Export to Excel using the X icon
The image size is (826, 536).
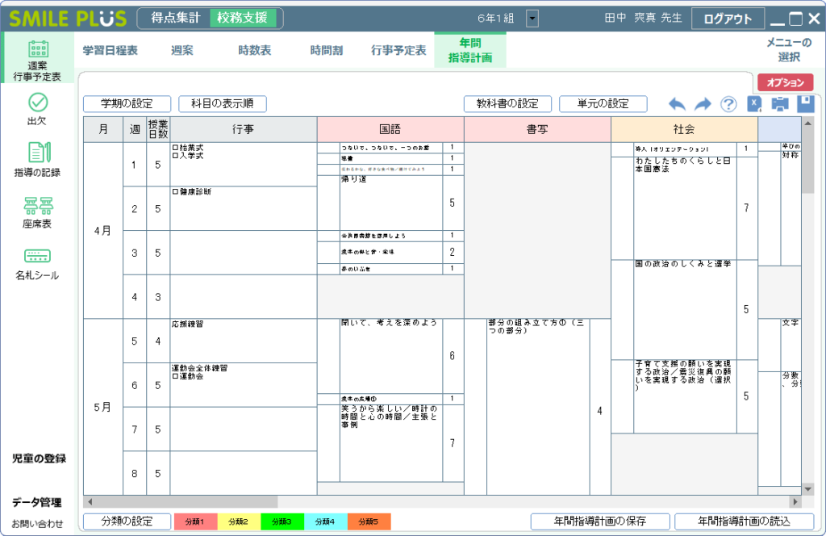[753, 103]
